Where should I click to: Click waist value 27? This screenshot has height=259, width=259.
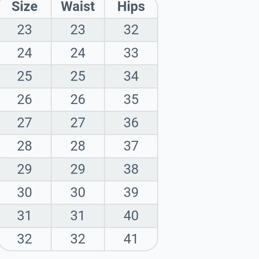(78, 123)
